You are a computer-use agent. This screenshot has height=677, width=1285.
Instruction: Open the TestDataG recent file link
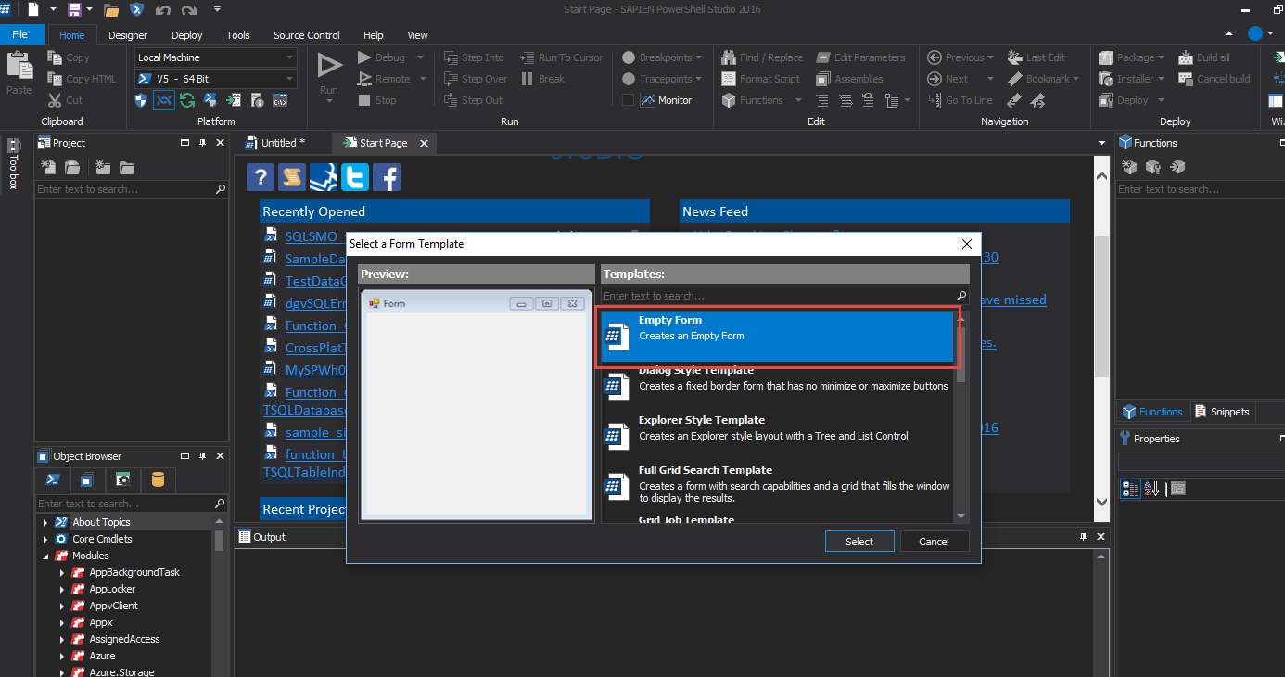[x=315, y=281]
